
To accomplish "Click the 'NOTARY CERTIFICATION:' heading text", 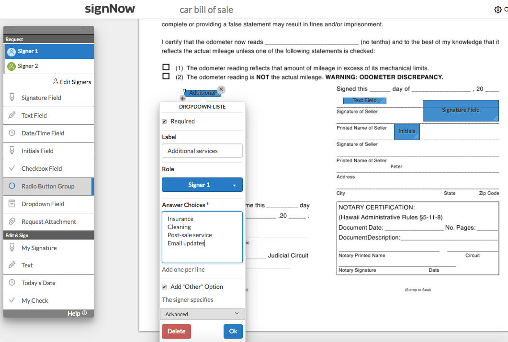I will pyautogui.click(x=376, y=208).
